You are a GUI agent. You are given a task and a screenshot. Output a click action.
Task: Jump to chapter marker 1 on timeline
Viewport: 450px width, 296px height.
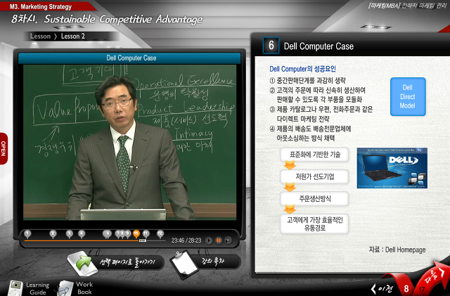click(27, 234)
